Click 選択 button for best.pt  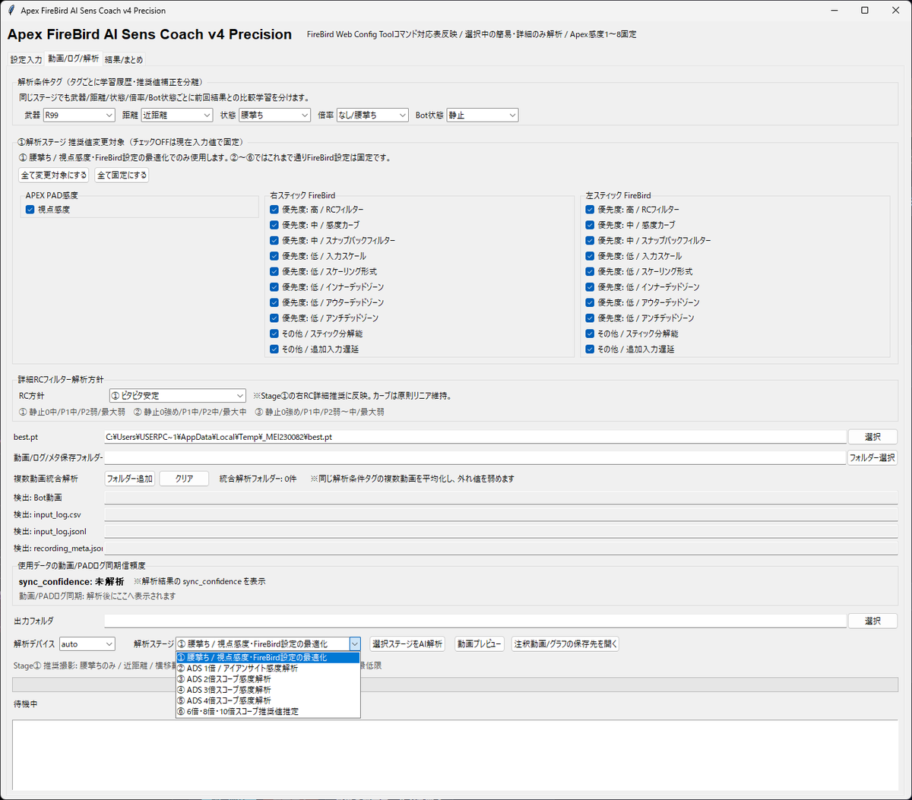tap(872, 437)
